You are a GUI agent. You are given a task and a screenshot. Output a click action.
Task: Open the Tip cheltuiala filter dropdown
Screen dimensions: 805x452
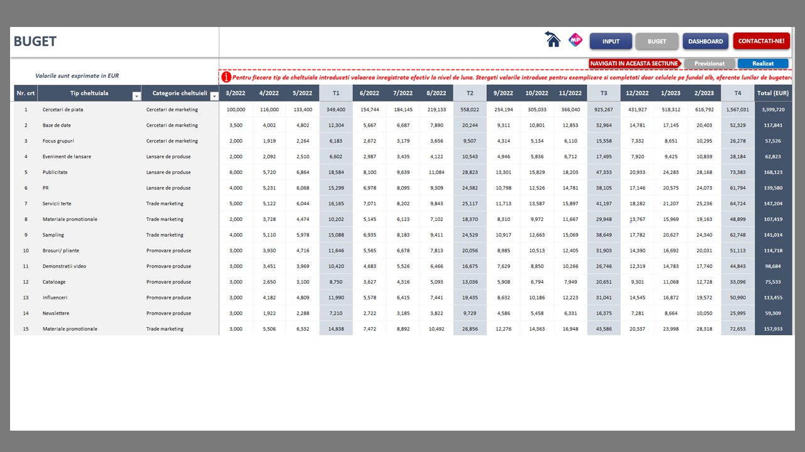coord(136,96)
